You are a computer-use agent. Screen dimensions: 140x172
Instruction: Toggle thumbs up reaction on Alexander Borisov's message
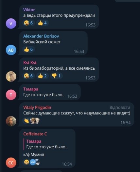coord(28,49)
